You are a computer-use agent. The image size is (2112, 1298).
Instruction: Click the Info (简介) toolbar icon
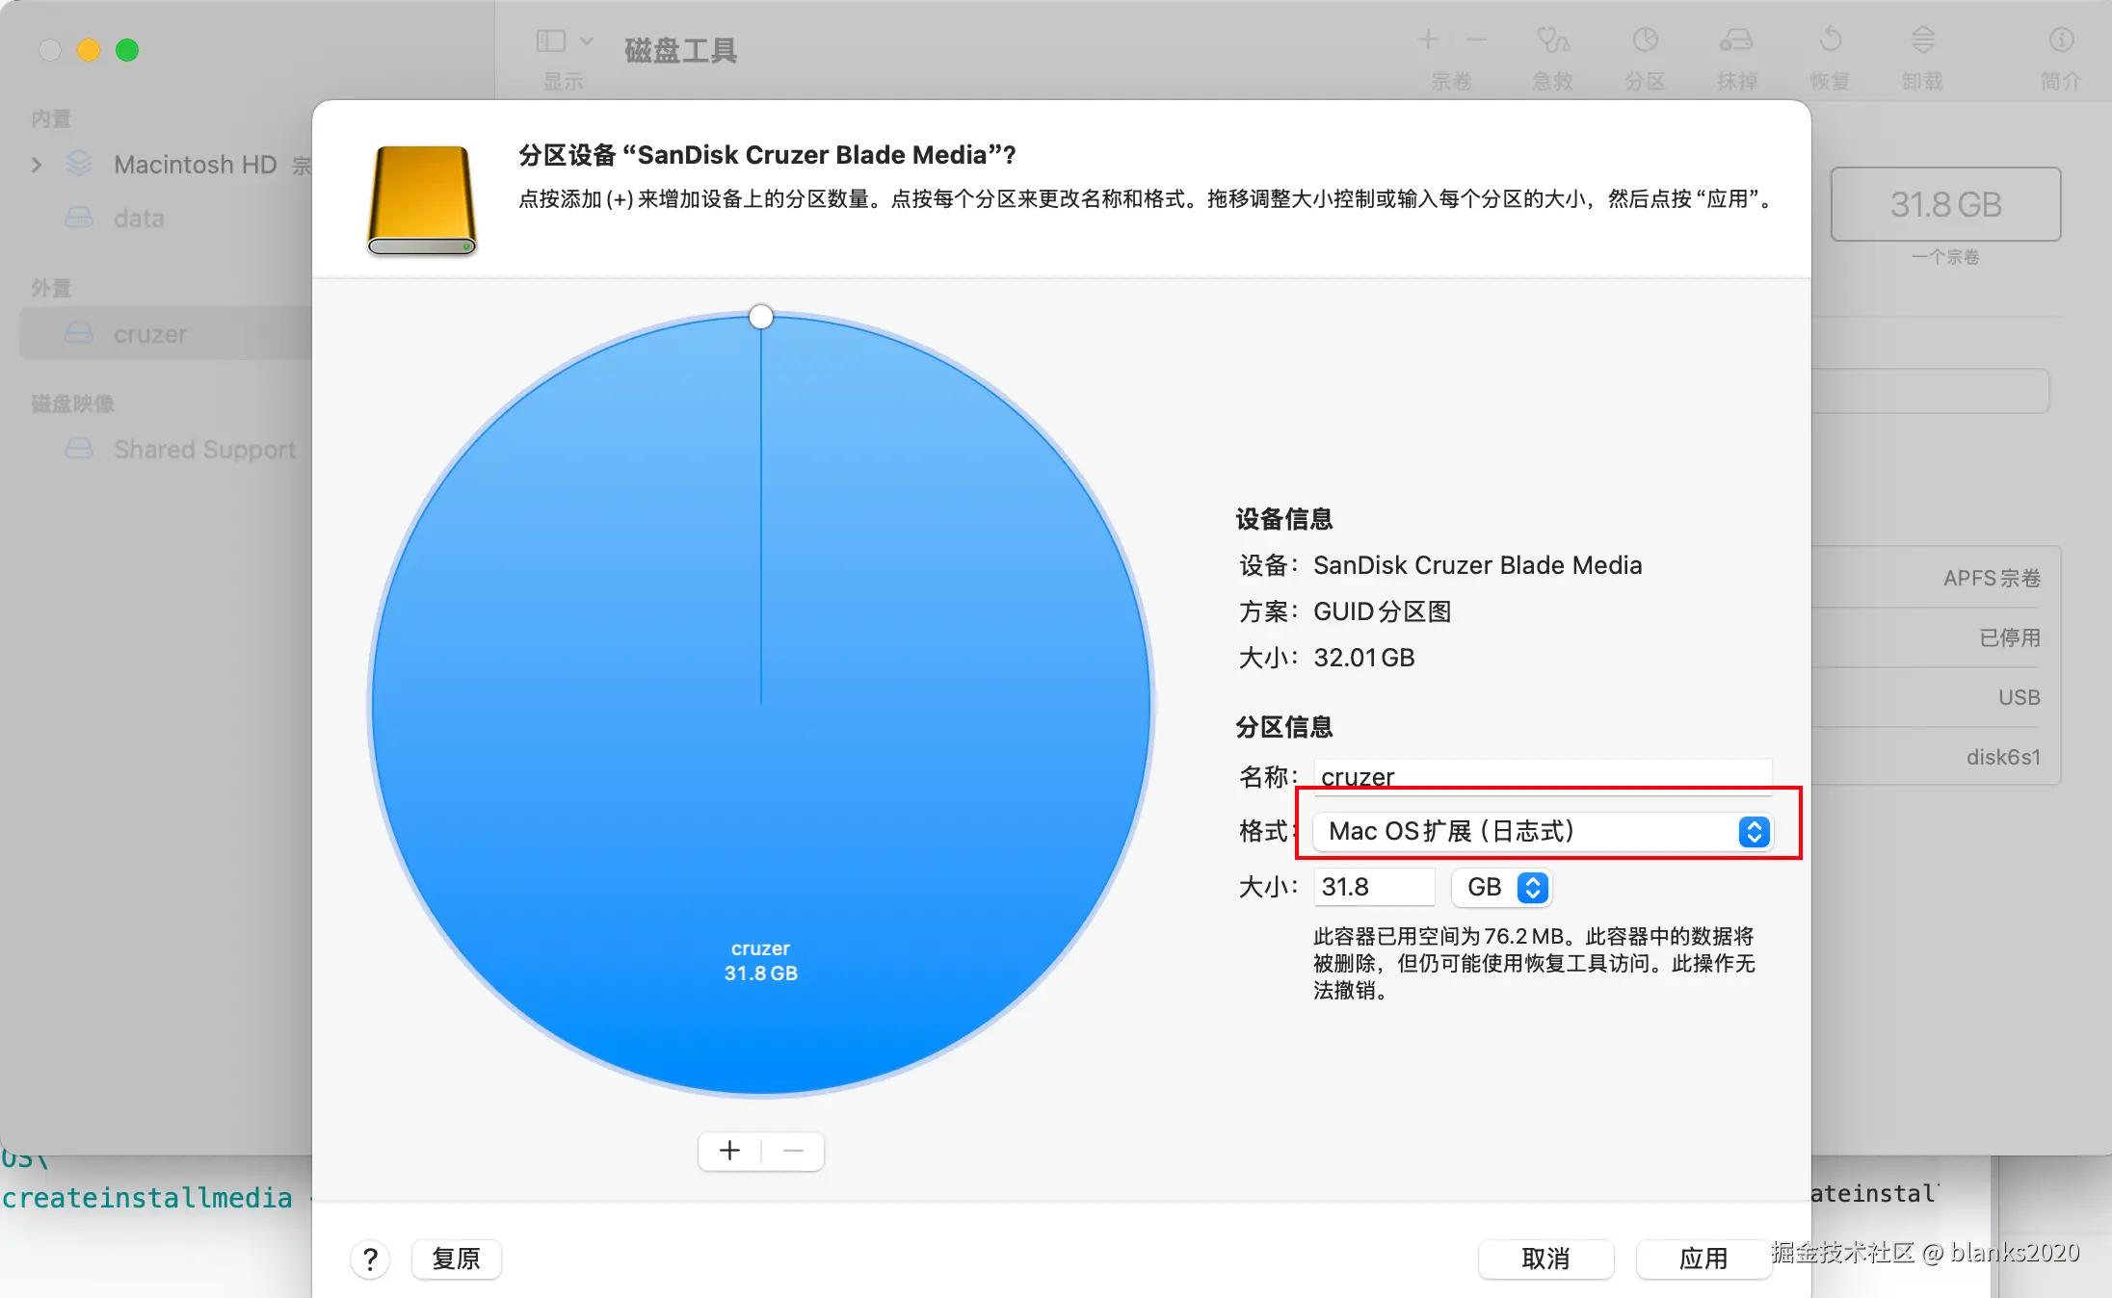(2061, 41)
